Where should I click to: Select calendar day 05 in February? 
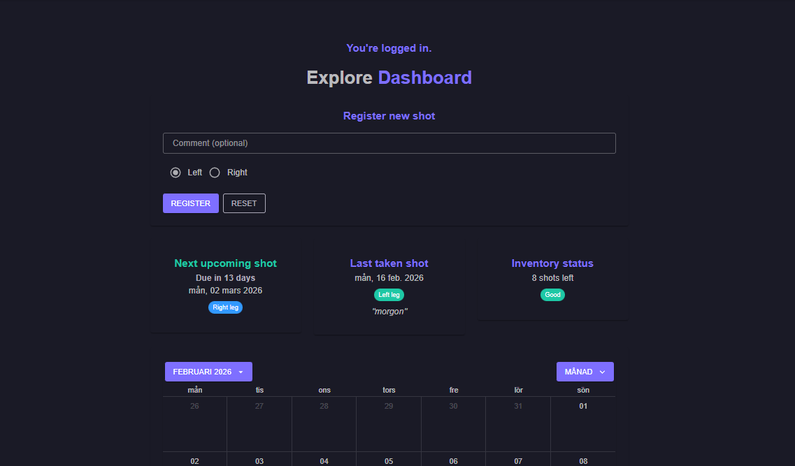click(389, 461)
